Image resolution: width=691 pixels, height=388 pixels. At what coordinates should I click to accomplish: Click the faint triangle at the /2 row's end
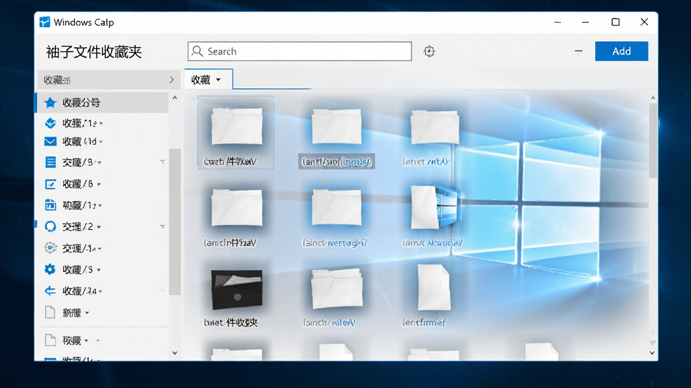(x=163, y=226)
